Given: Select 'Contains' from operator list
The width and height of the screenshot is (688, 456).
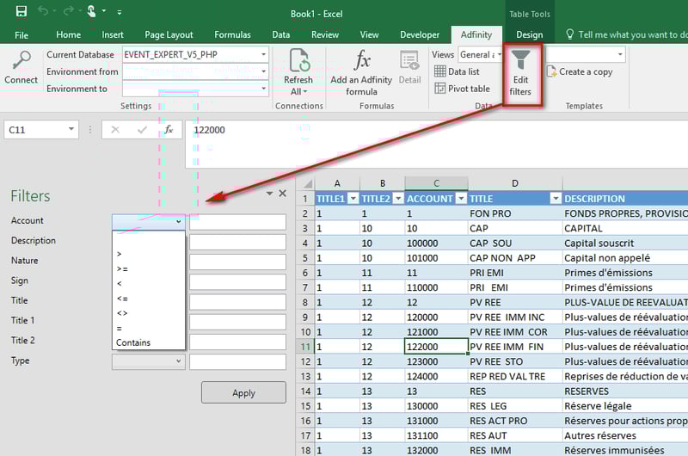Looking at the screenshot, I should tap(133, 342).
